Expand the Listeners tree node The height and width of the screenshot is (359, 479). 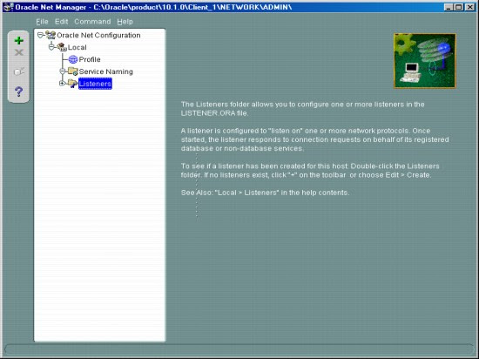tap(62, 83)
